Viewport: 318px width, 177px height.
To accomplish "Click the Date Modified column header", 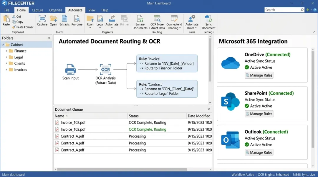I will coord(199,116).
